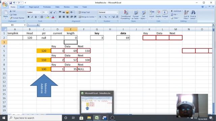216x121 pixels.
Task: Click the formula bar input field
Action: [126, 25]
